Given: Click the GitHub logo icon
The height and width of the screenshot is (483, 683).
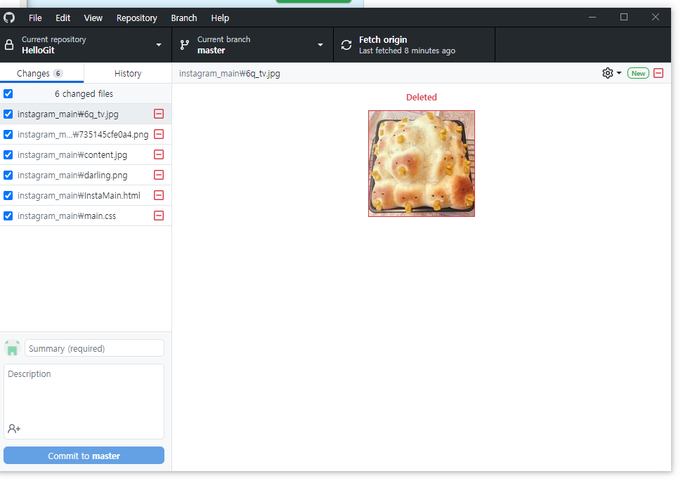Looking at the screenshot, I should 9,18.
